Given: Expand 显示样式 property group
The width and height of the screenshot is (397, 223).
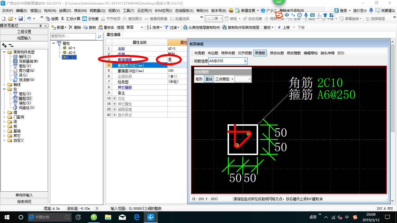Looking at the screenshot, I should coord(115,115).
